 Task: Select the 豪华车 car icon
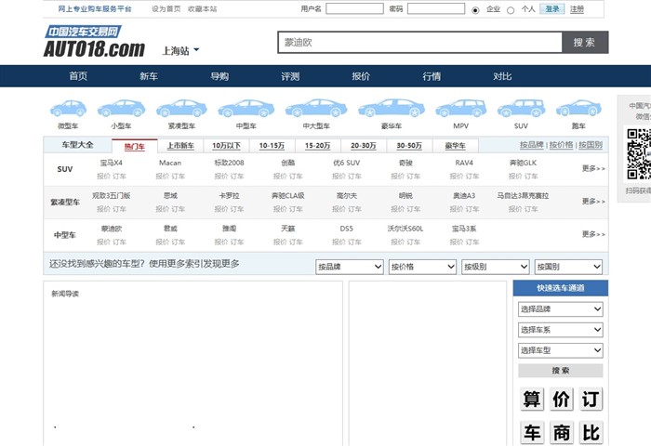[392, 108]
